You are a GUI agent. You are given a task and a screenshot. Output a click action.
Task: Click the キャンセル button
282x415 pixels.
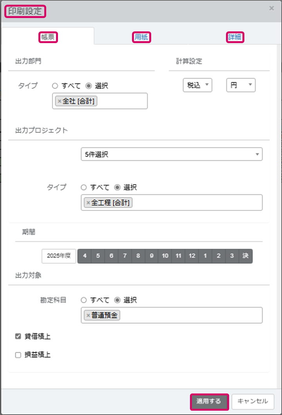253,401
